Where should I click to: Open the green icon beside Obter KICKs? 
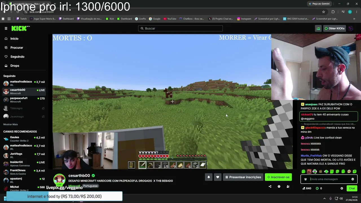[318, 28]
